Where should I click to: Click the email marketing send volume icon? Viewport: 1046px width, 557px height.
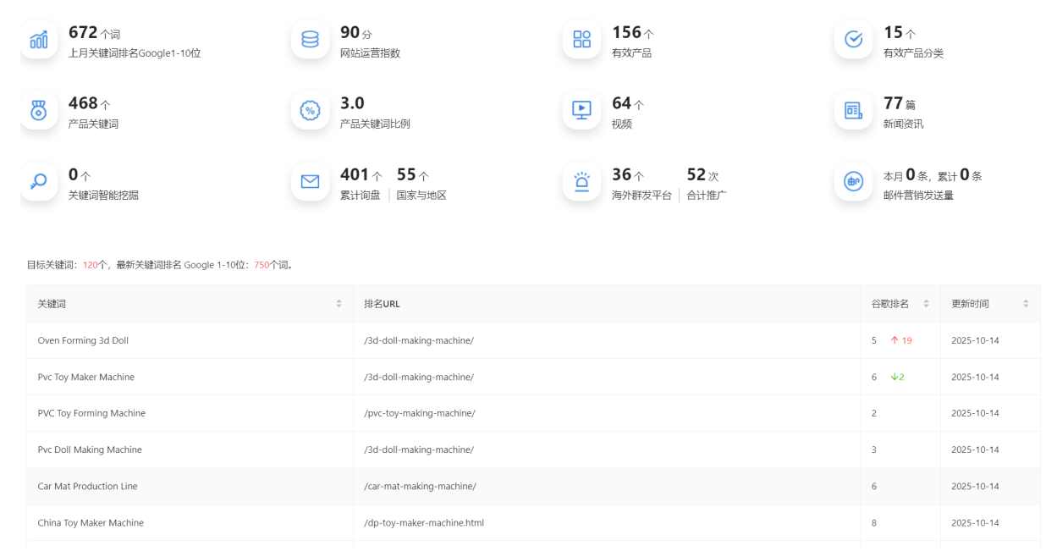(854, 181)
